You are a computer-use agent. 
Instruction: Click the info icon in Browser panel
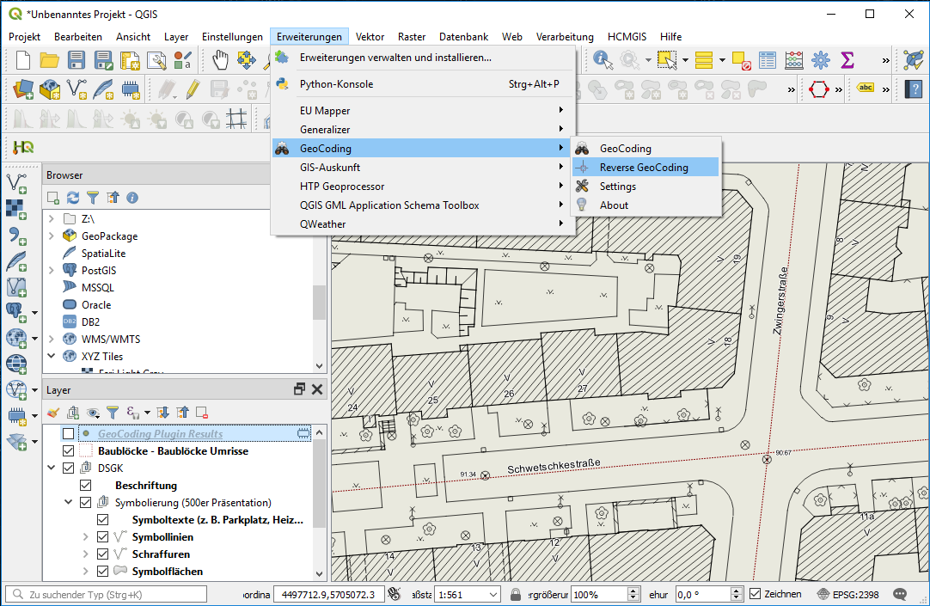[x=132, y=198]
